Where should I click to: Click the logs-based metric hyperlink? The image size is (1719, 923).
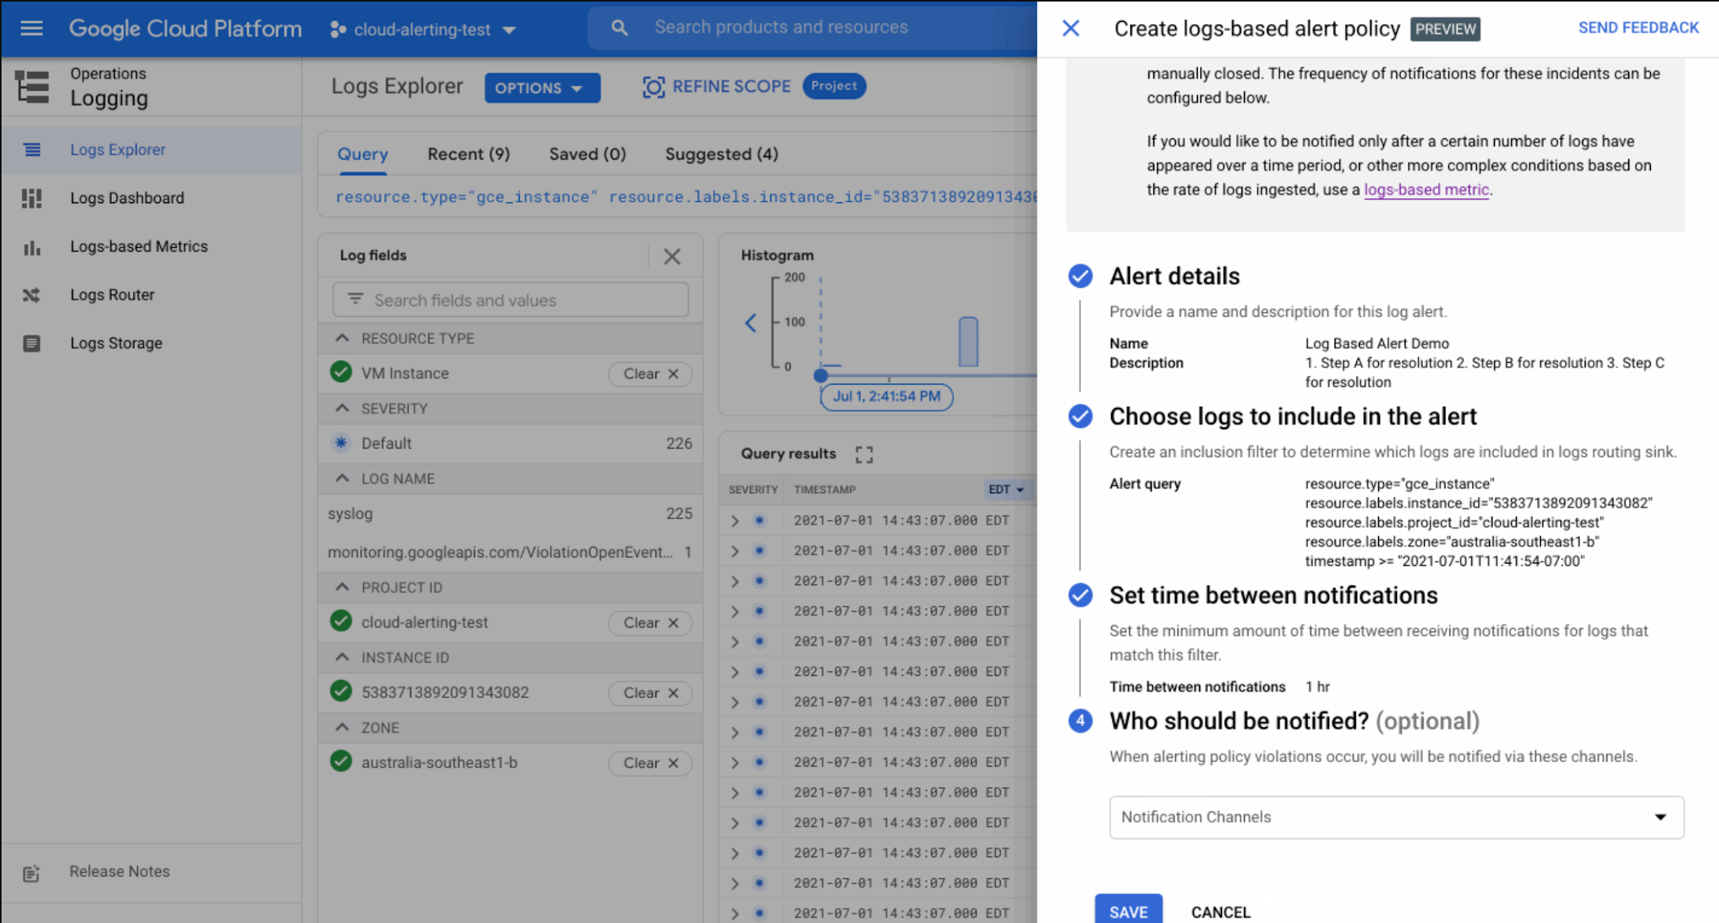pyautogui.click(x=1424, y=190)
